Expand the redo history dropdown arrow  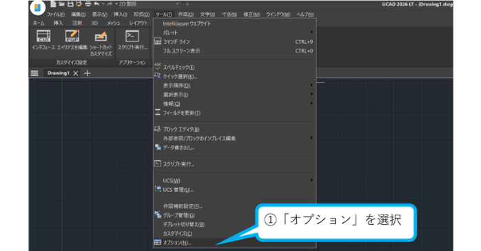116,4
